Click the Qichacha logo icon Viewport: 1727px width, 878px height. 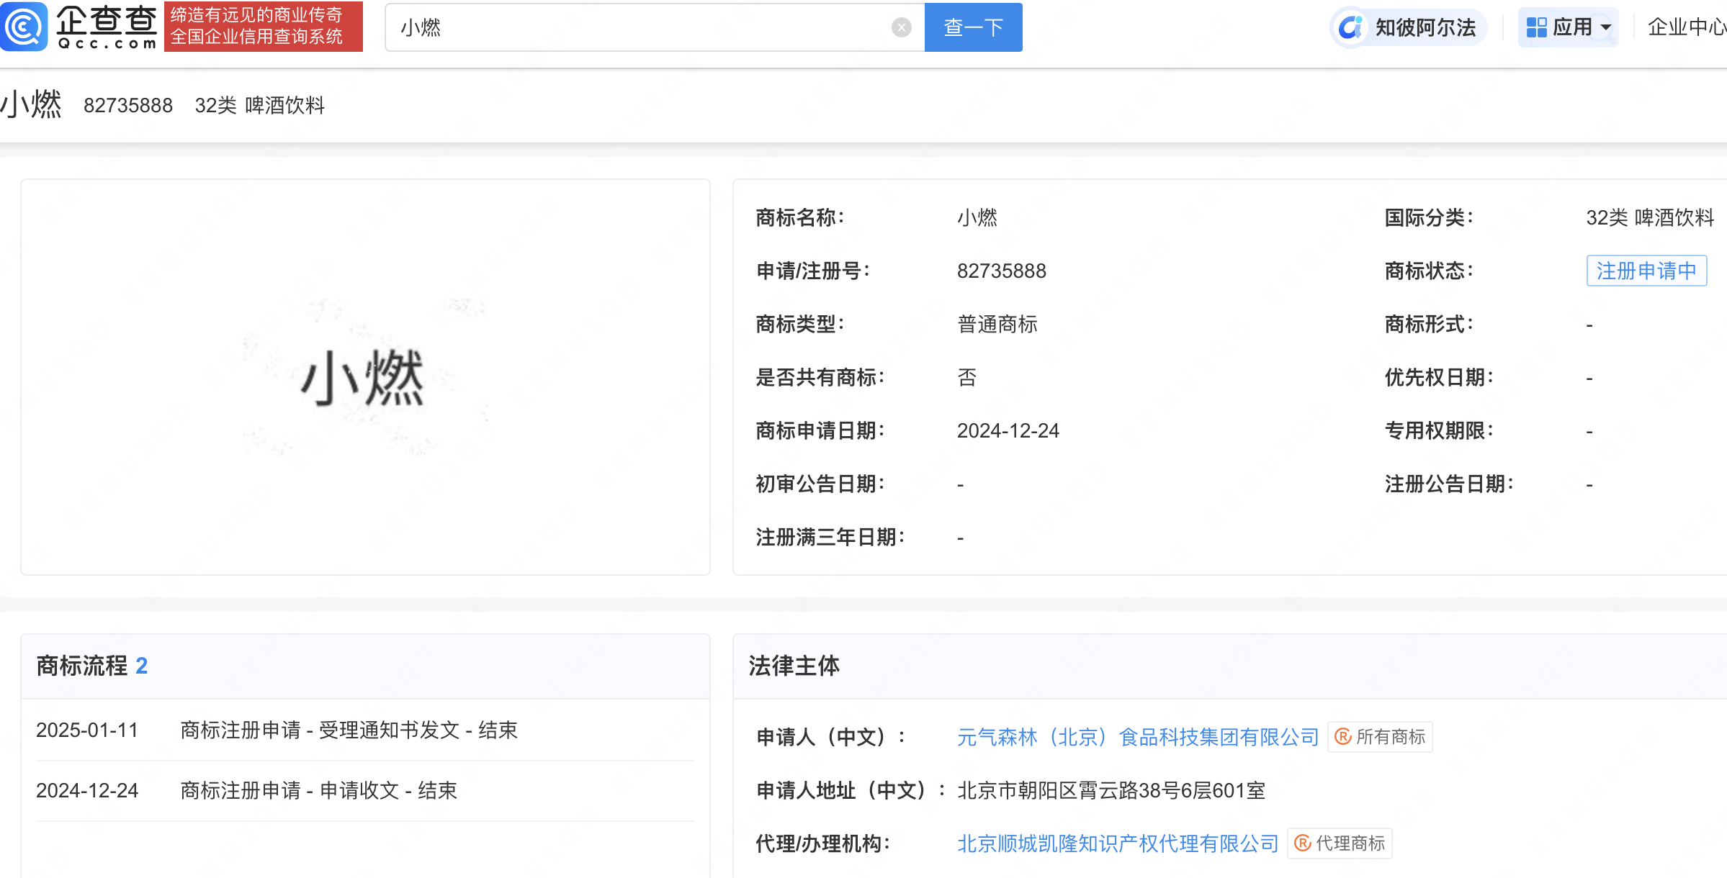click(24, 27)
